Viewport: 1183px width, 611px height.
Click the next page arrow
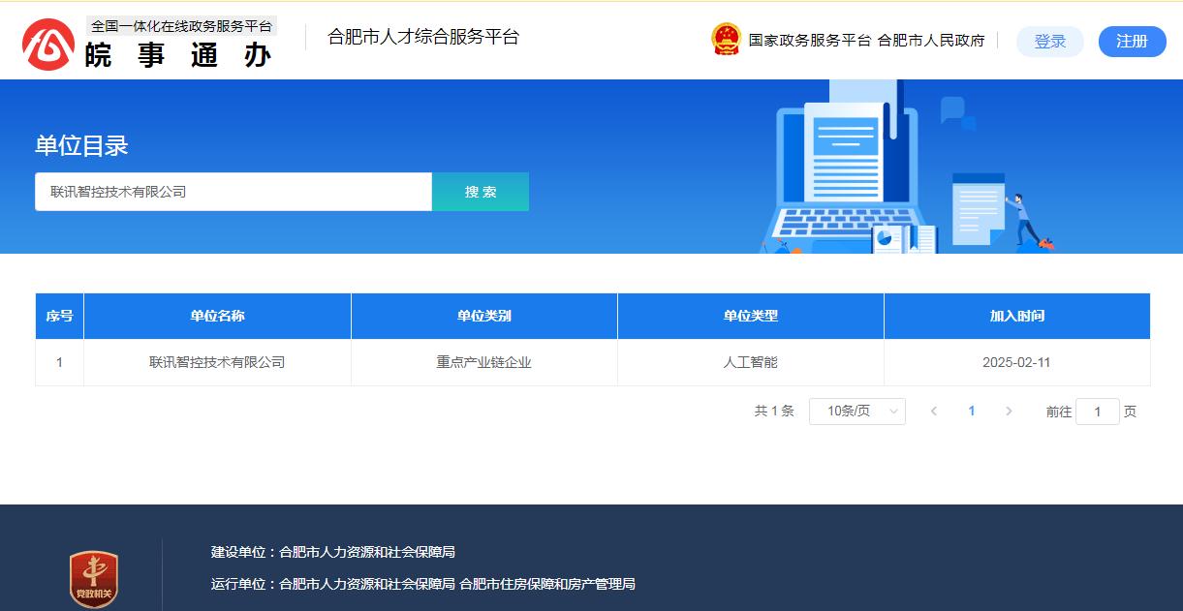tap(1009, 412)
